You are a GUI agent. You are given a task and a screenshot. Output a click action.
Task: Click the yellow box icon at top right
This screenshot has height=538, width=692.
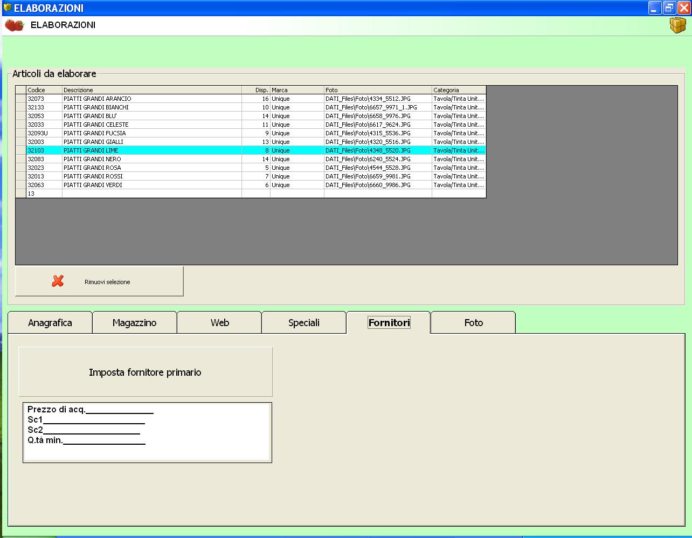(677, 25)
